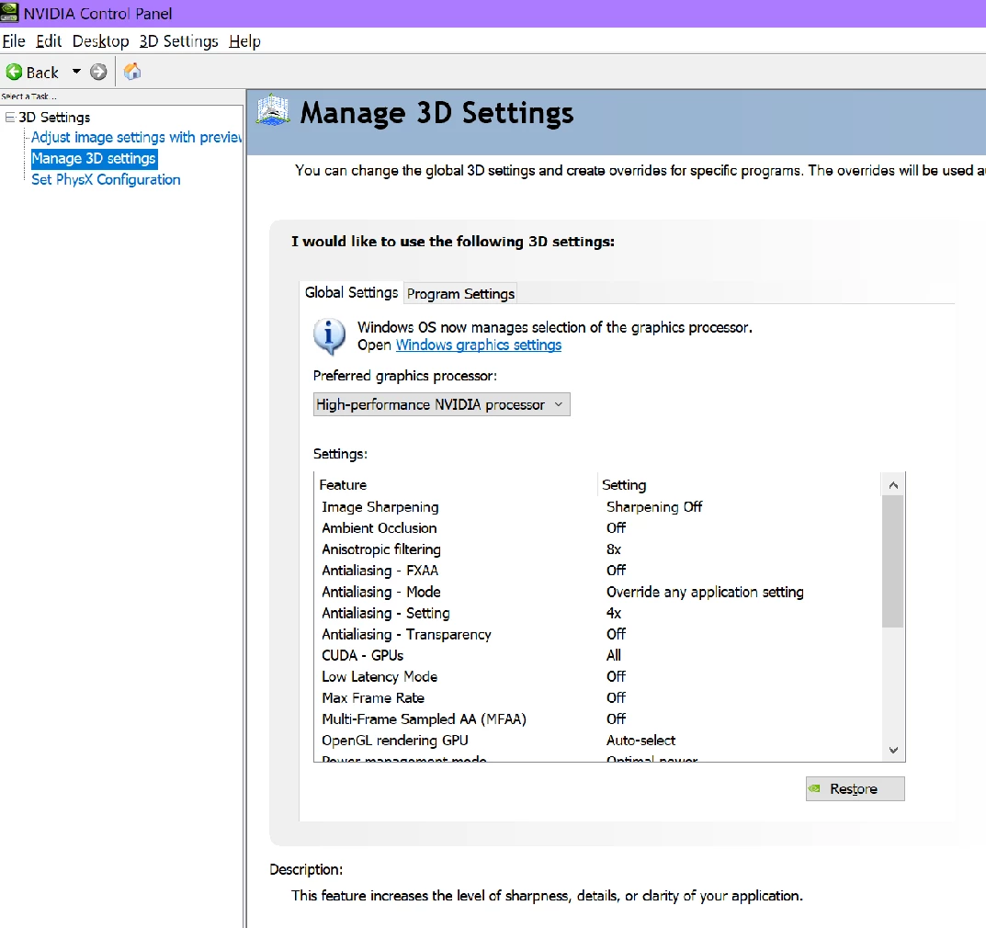Click the 4x antialiasing setting value

tap(614, 613)
